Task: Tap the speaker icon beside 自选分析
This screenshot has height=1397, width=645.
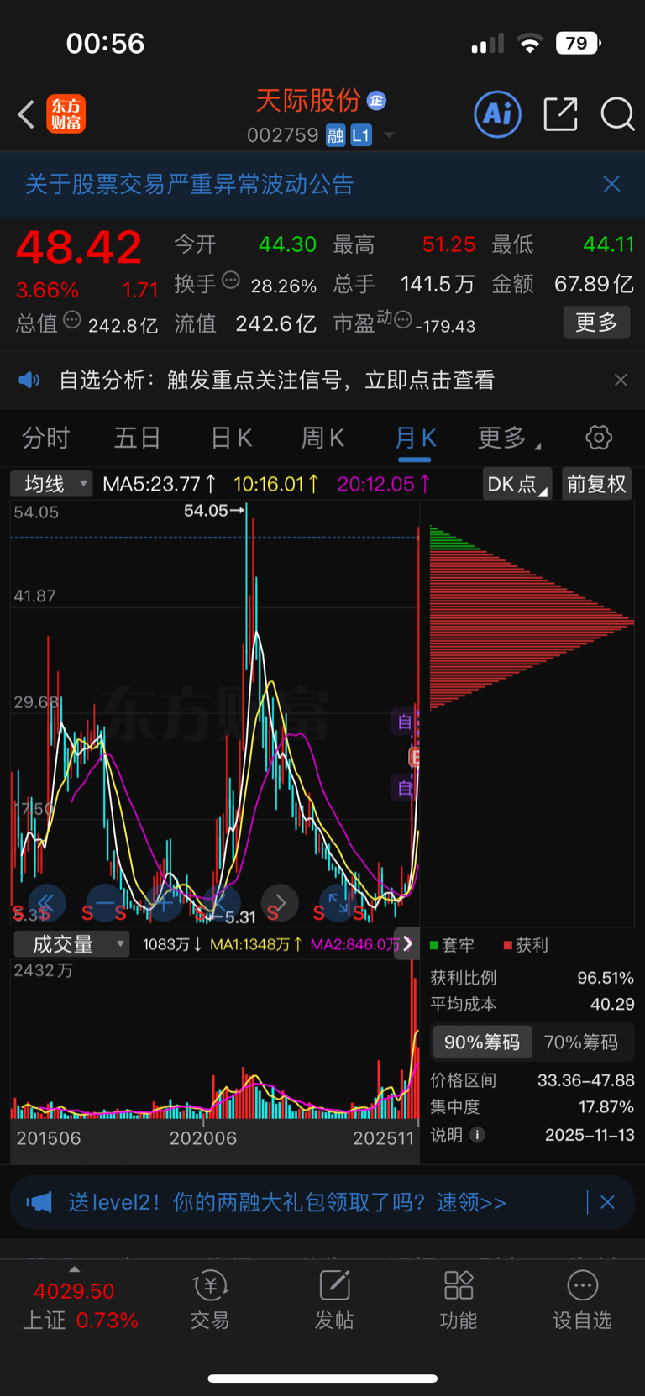Action: tap(29, 381)
